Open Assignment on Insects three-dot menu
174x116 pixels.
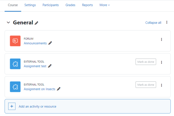161,85
